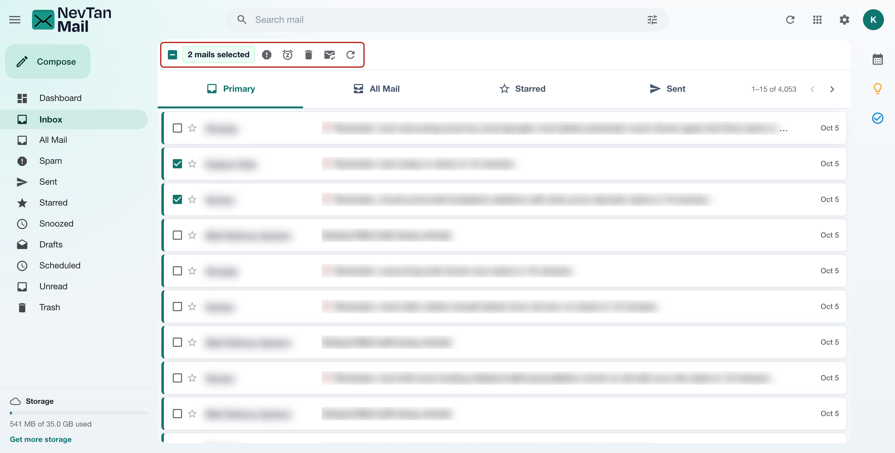Image resolution: width=895 pixels, height=453 pixels.
Task: Star the second checked email
Action: pos(192,200)
